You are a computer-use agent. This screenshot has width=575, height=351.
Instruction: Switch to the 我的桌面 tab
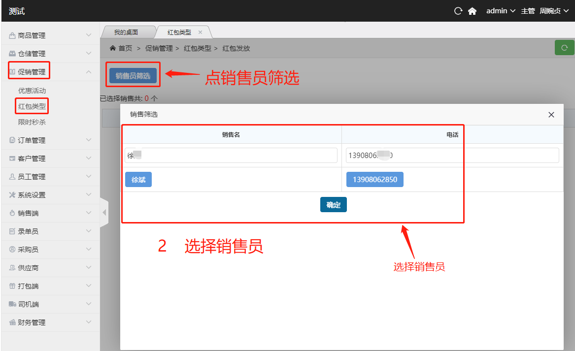click(126, 32)
